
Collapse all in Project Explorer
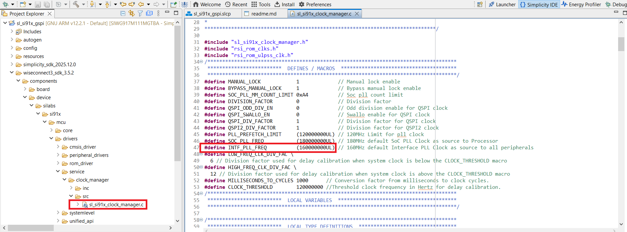pyautogui.click(x=123, y=14)
